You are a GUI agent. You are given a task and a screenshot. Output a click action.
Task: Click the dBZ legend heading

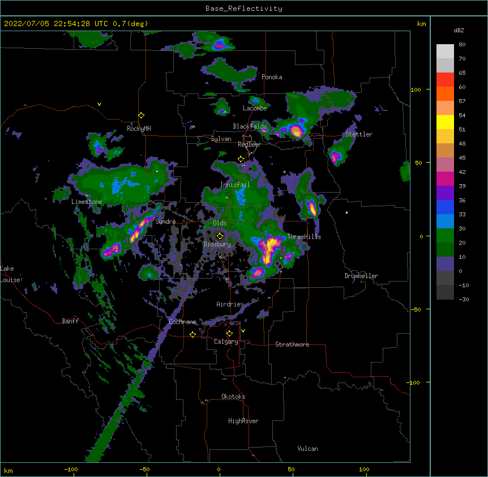[459, 30]
